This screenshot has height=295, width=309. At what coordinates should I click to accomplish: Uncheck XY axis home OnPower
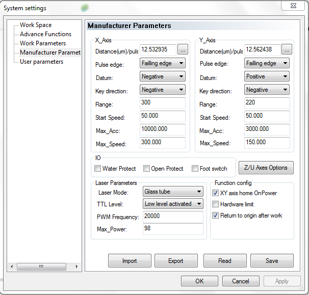point(215,193)
